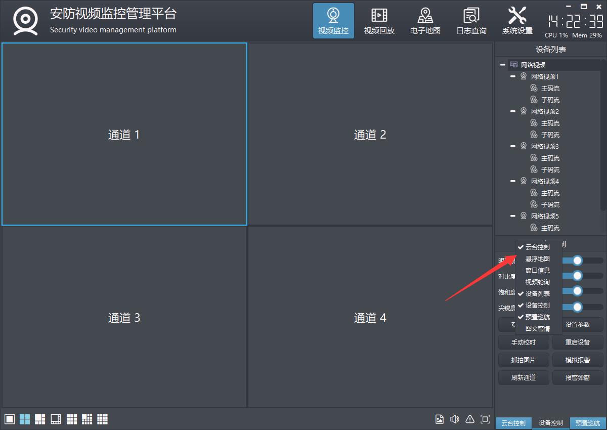Uncheck 云台控制 in the context menu
The height and width of the screenshot is (430, 607).
(x=537, y=247)
